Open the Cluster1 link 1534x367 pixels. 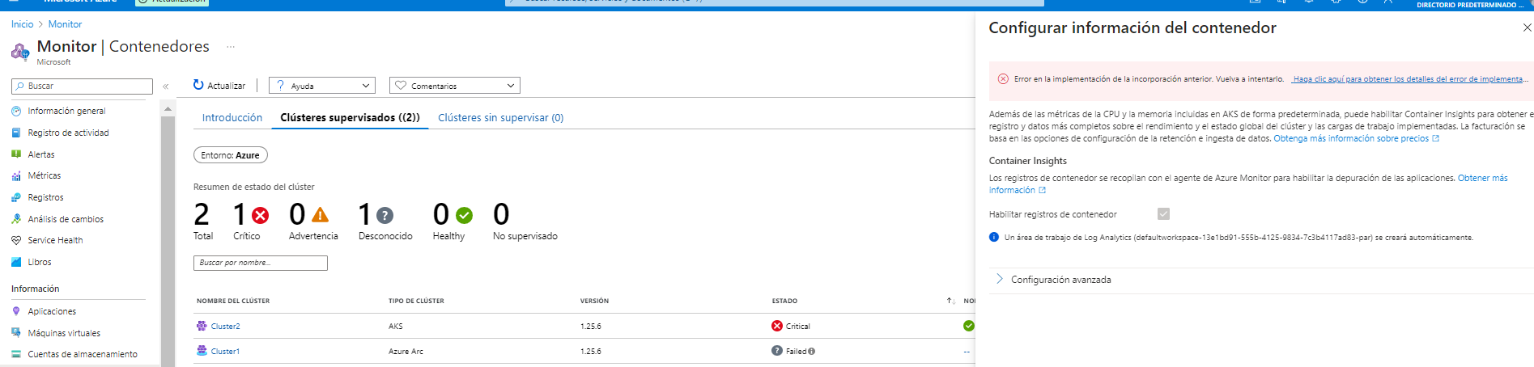point(225,352)
